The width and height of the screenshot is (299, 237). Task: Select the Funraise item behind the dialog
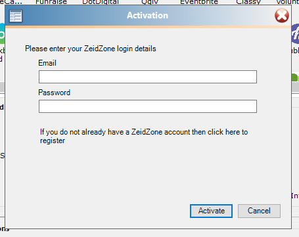(51, 2)
